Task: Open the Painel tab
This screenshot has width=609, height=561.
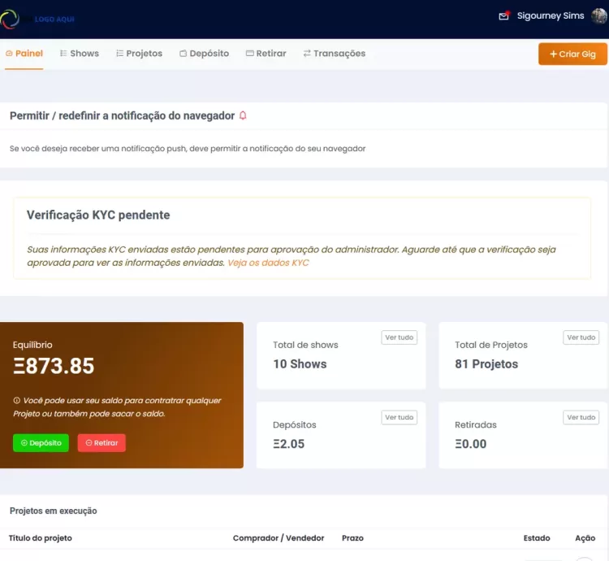Action: (x=24, y=54)
